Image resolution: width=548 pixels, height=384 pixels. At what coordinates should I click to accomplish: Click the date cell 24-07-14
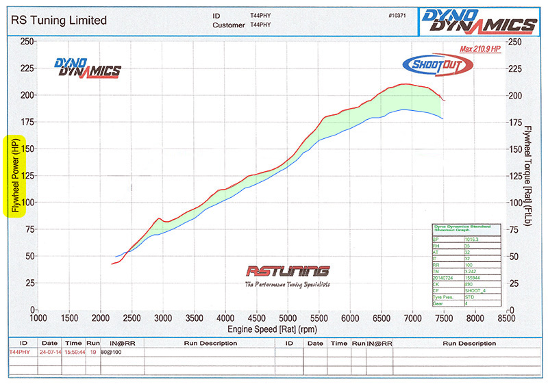pos(50,352)
